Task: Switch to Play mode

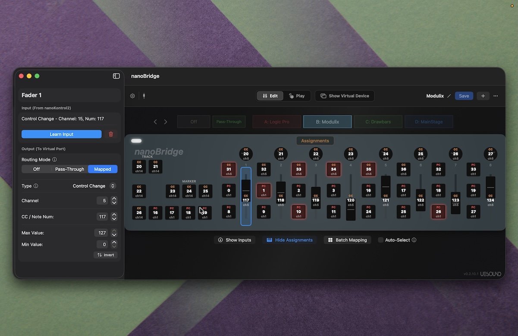Action: point(297,96)
